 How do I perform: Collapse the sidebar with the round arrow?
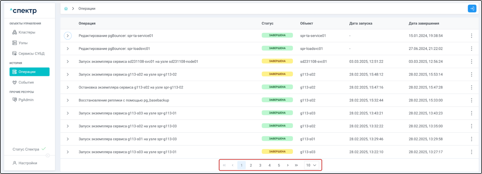48,155
